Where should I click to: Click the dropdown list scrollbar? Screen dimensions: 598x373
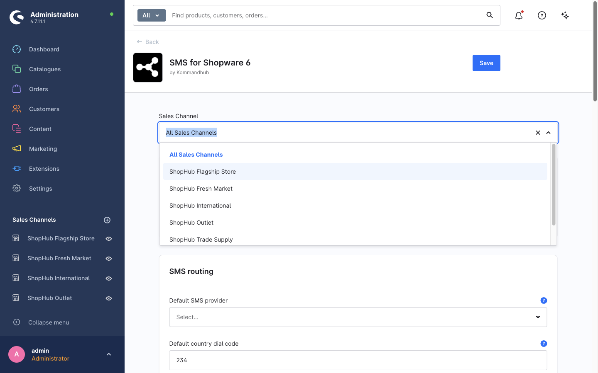pos(554,184)
